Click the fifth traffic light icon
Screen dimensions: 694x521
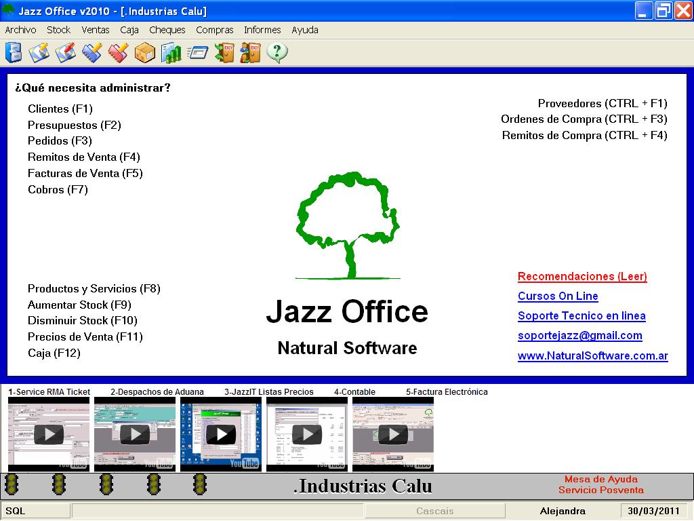(x=200, y=484)
